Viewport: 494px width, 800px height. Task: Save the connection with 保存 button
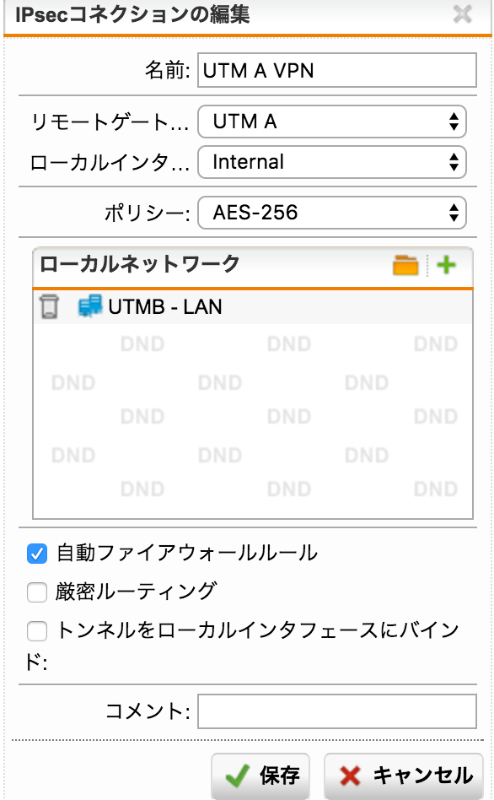260,776
